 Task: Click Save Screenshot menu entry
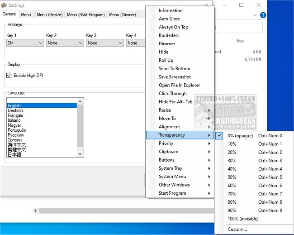point(175,77)
